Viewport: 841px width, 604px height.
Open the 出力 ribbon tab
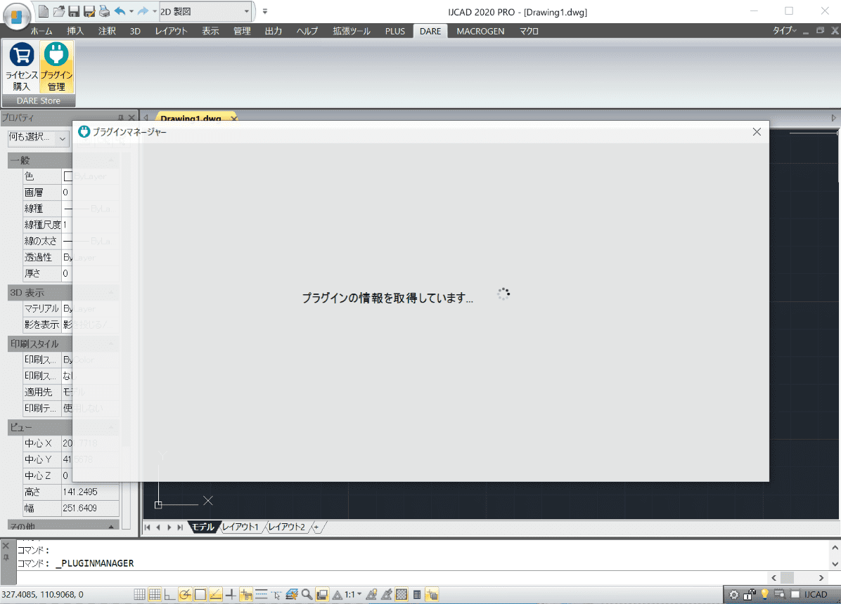tap(274, 31)
